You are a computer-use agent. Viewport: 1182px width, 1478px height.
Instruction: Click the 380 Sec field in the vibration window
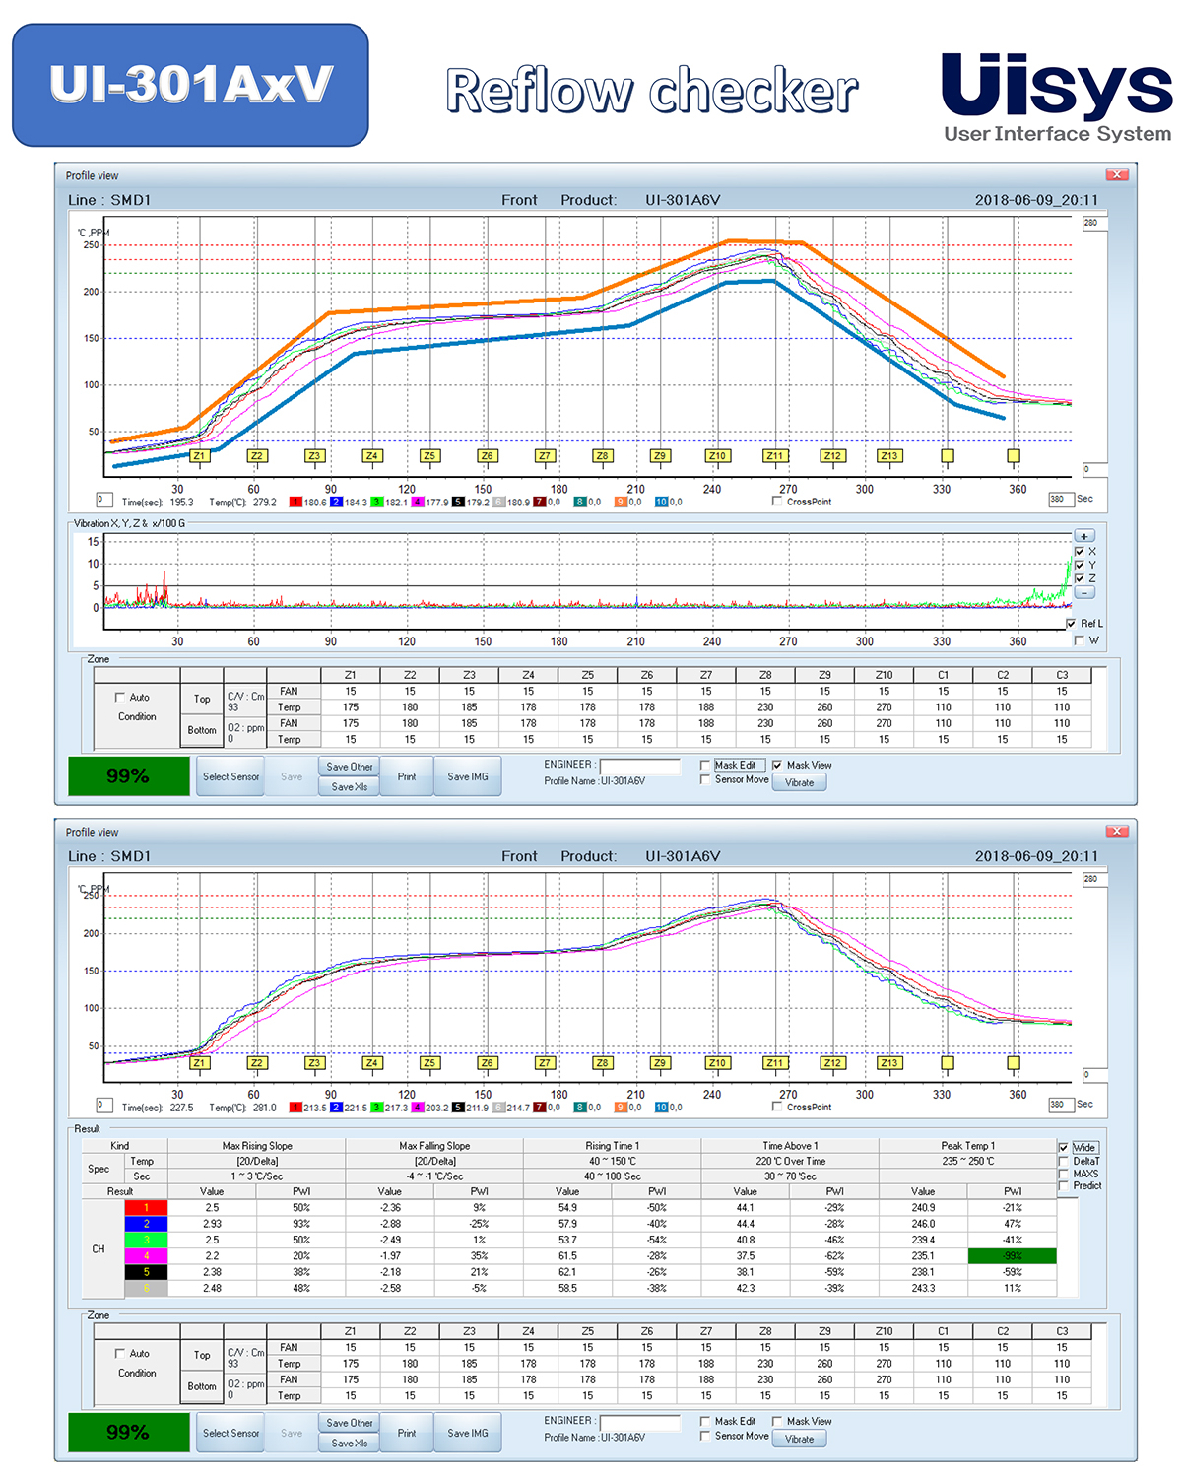1061,500
